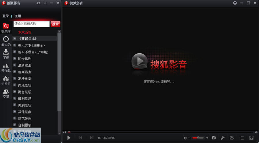This screenshot has height=143, width=259.
Task: Expand the 新闻热点 category
Action: [x=15, y=72]
